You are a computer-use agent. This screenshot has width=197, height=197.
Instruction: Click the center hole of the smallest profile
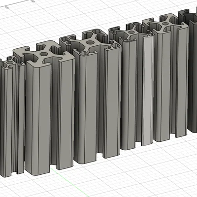pyautogui.click(x=10, y=63)
